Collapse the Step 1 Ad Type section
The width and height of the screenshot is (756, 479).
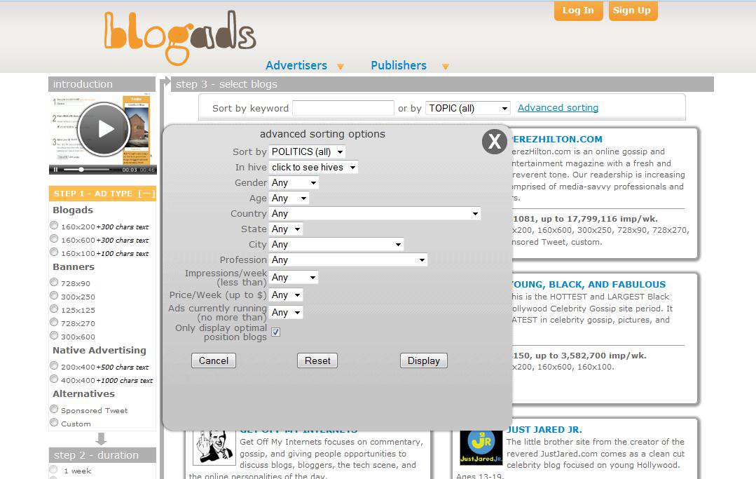146,194
